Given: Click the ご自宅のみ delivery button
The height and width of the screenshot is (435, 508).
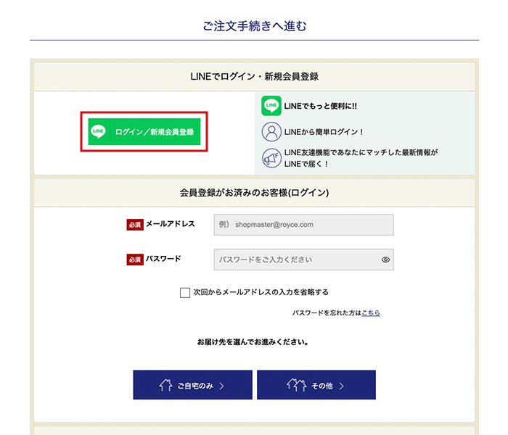Looking at the screenshot, I should tap(192, 385).
